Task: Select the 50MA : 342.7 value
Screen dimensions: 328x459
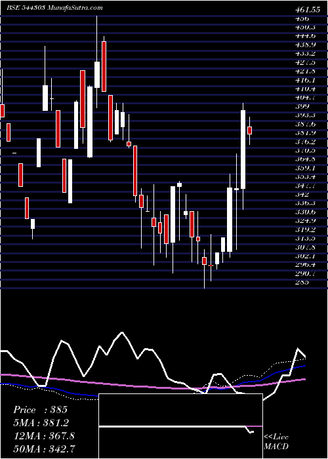Action: [44, 449]
